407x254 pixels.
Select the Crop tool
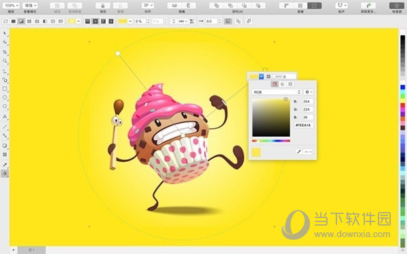point(5,52)
